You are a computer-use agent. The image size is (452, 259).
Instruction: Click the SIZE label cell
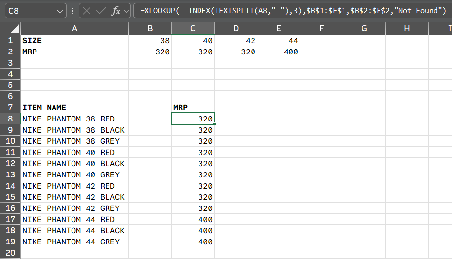[74, 41]
